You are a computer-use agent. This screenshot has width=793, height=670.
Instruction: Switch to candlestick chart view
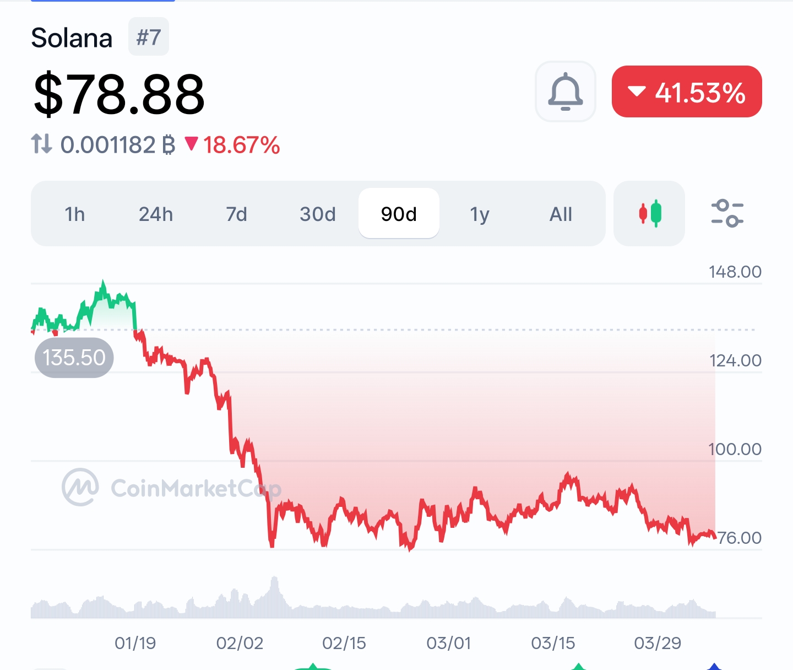click(x=649, y=213)
